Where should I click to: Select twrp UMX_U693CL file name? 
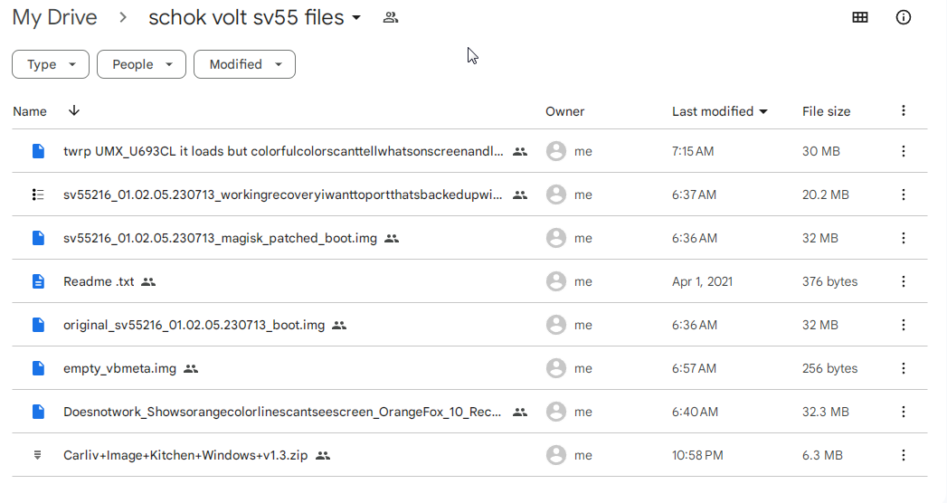[x=283, y=151]
